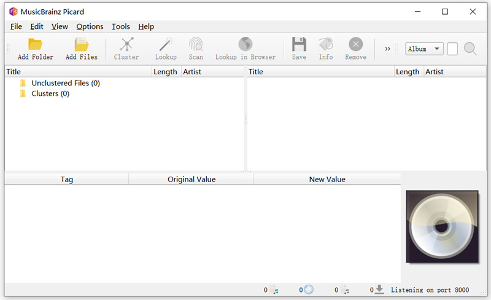Sort left pane by Artist column
Screen dimensions: 491x300
212,72
